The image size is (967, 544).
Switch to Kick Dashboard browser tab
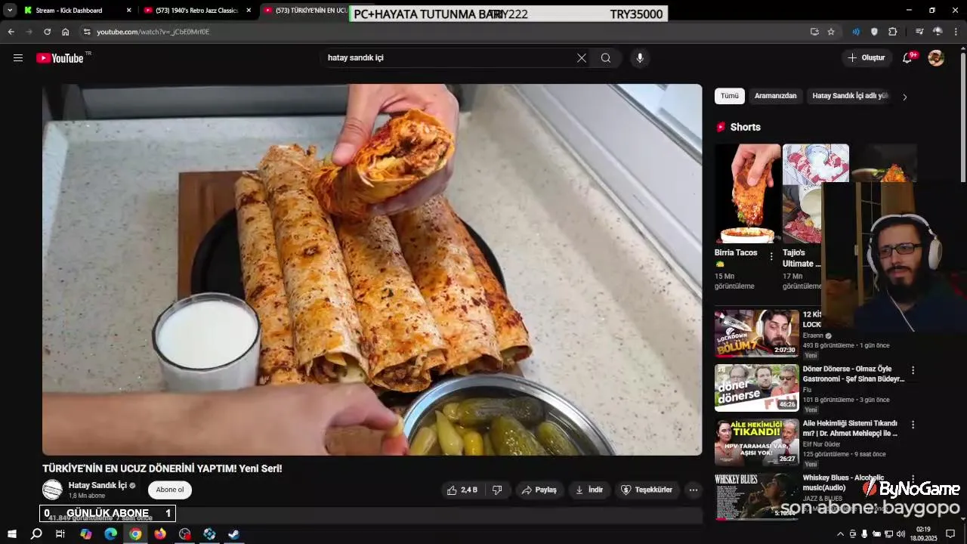(76, 11)
